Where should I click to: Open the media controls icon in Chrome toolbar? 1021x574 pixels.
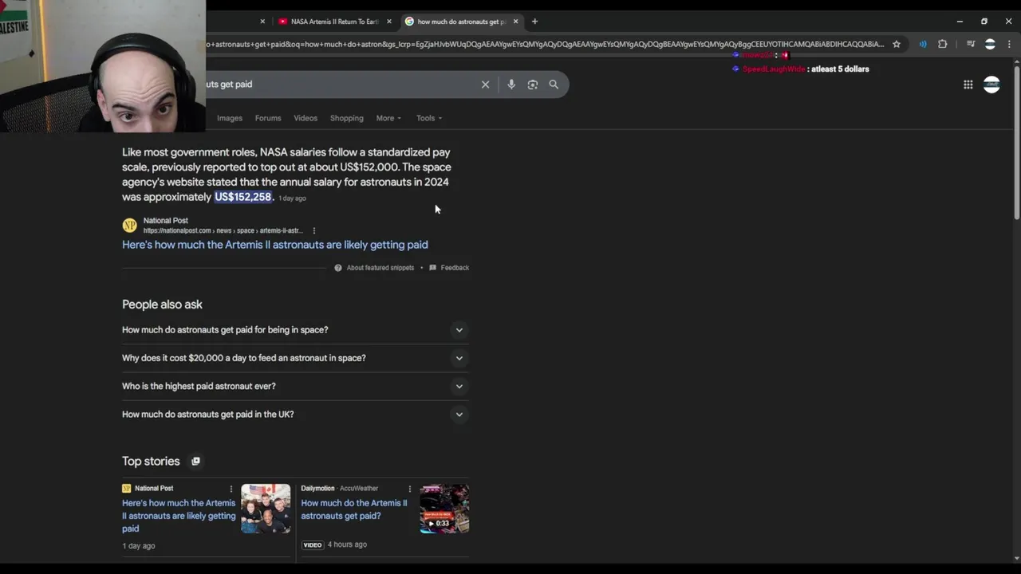click(971, 44)
